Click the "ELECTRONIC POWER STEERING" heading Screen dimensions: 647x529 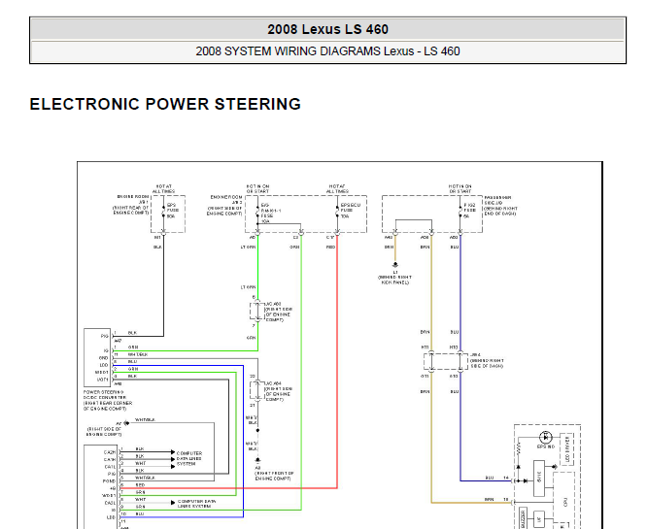tap(165, 104)
